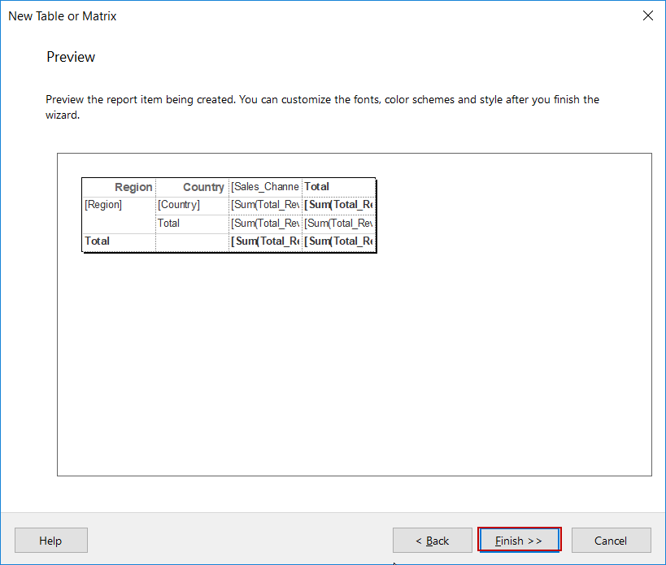Open the Help dialog

[x=50, y=540]
